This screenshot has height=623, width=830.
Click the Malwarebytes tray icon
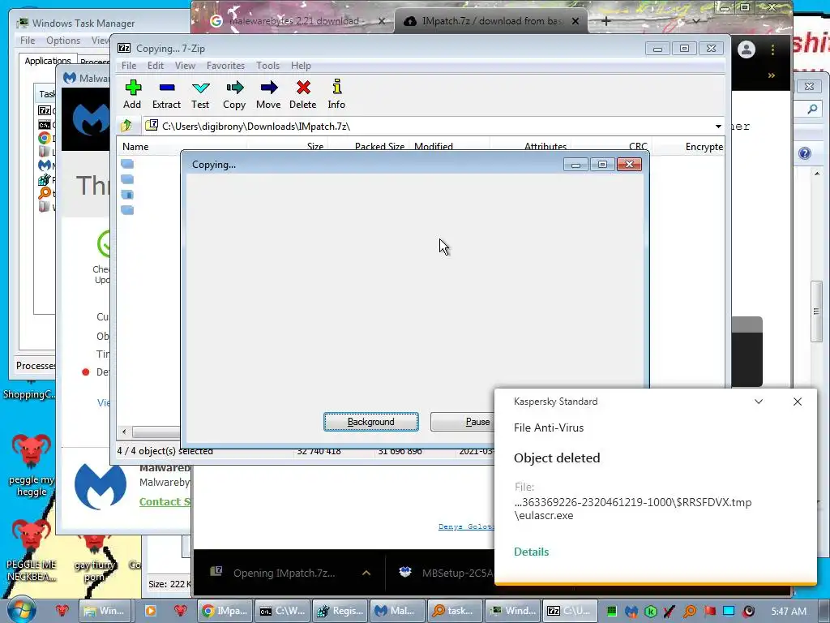tap(631, 612)
